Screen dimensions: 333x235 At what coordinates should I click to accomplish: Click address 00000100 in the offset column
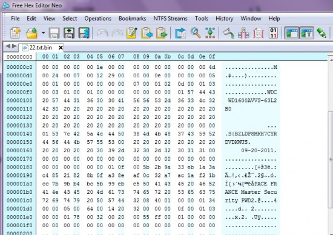pyautogui.click(x=19, y=101)
